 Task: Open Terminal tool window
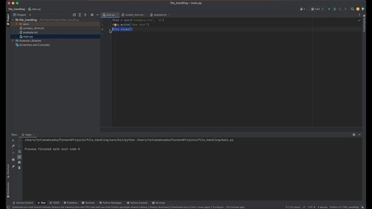88,203
